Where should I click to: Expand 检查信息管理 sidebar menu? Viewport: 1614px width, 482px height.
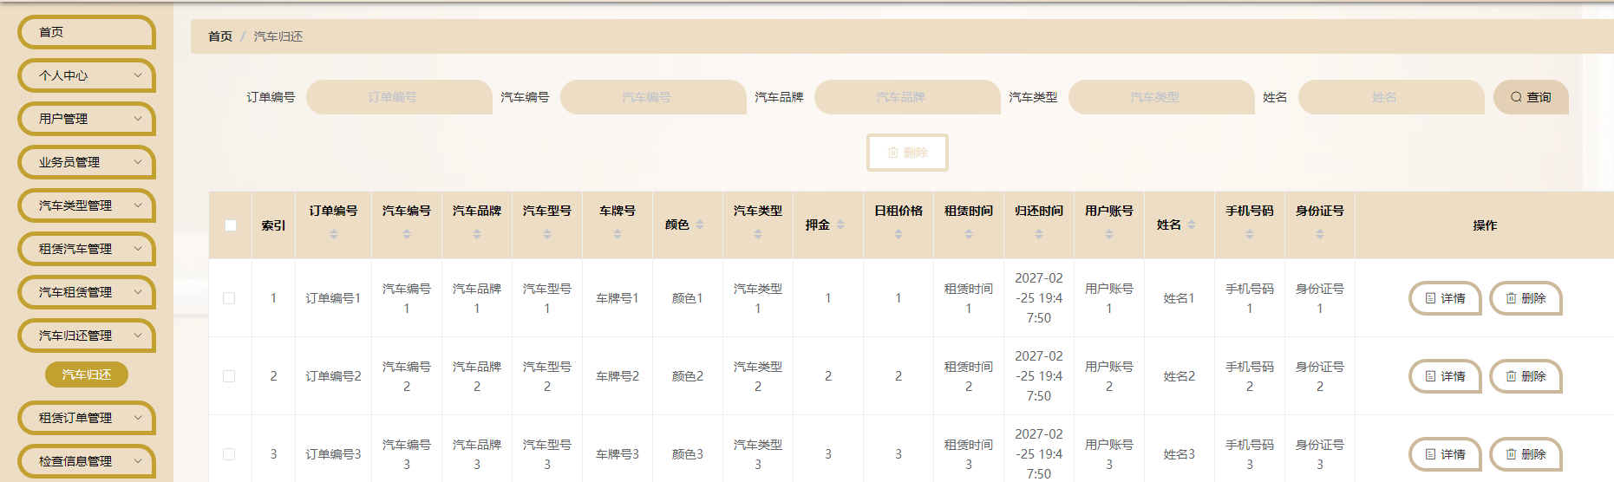pyautogui.click(x=87, y=461)
